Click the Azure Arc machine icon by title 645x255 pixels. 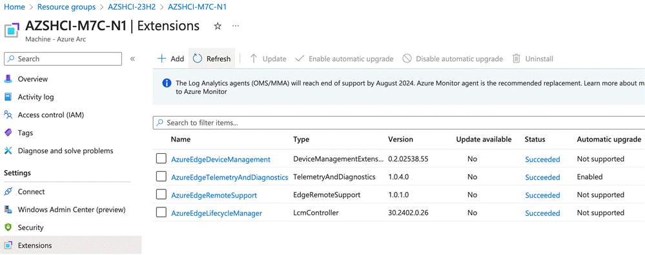click(x=12, y=30)
